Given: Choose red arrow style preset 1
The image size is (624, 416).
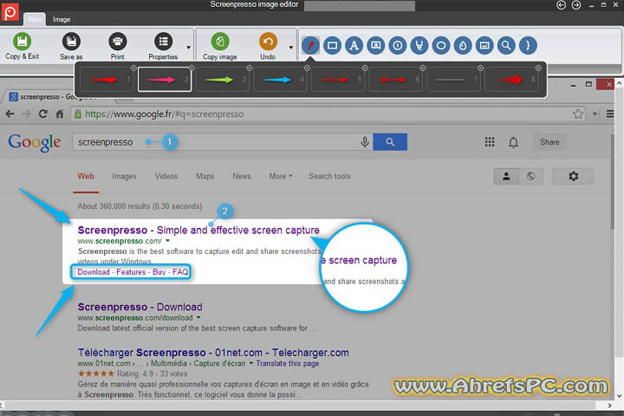Looking at the screenshot, I should point(107,80).
